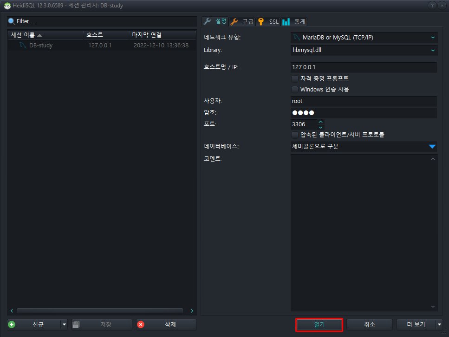Screen dimensions: 449x337
Task: Expand the 데이터베이스 dropdown triangle
Action: tap(432, 147)
